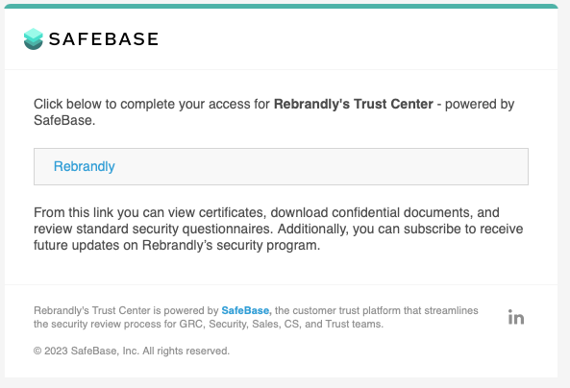Click the SAFEBASE wordmark in the header

pyautogui.click(x=104, y=38)
